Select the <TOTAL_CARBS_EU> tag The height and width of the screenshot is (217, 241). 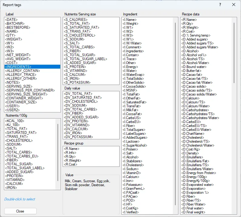(22, 156)
